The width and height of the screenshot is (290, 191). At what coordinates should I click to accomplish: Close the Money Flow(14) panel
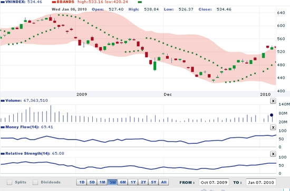point(273,128)
